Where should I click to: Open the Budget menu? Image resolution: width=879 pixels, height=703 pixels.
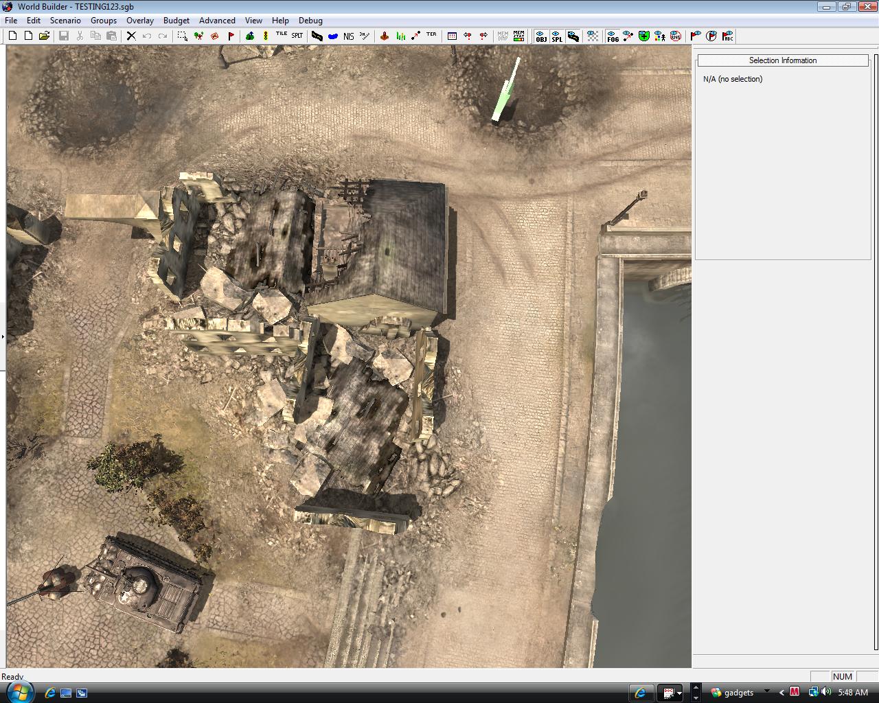(x=176, y=21)
